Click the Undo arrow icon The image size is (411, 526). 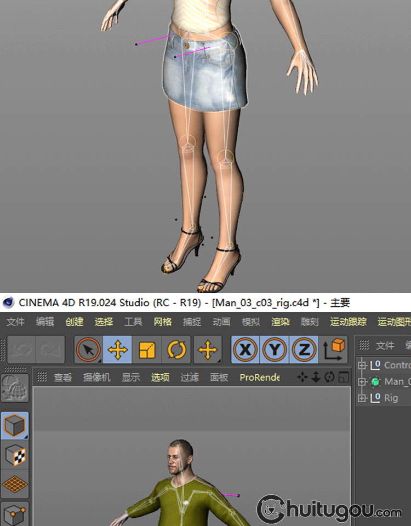click(x=21, y=350)
